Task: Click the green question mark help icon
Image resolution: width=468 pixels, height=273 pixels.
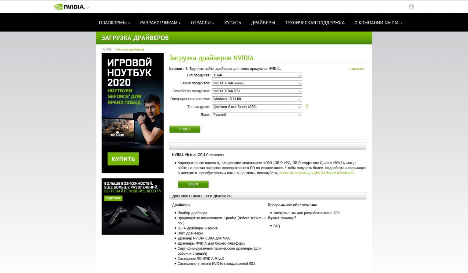Action: [307, 107]
